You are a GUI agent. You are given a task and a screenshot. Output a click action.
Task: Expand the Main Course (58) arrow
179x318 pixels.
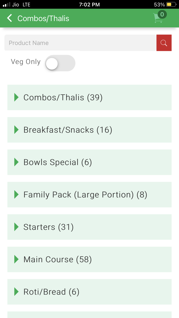[x=16, y=259]
